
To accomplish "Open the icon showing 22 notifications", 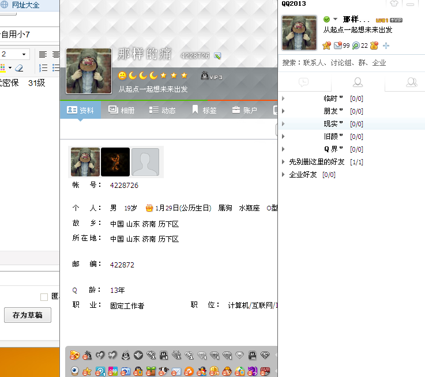I will (x=356, y=46).
